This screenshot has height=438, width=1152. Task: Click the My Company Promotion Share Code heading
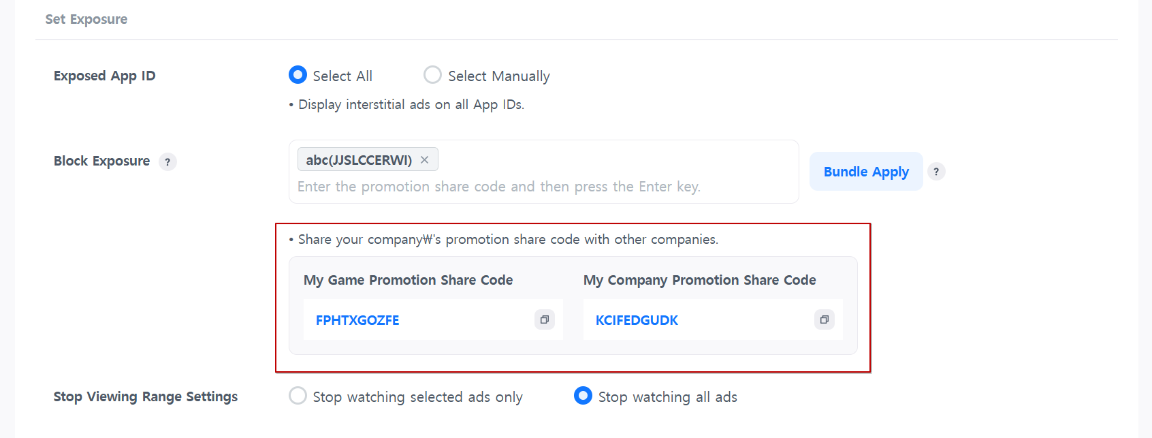pyautogui.click(x=699, y=280)
